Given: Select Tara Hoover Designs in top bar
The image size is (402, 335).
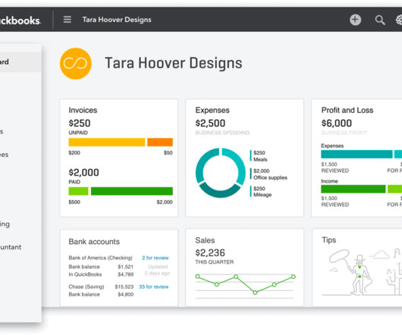Looking at the screenshot, I should [117, 20].
